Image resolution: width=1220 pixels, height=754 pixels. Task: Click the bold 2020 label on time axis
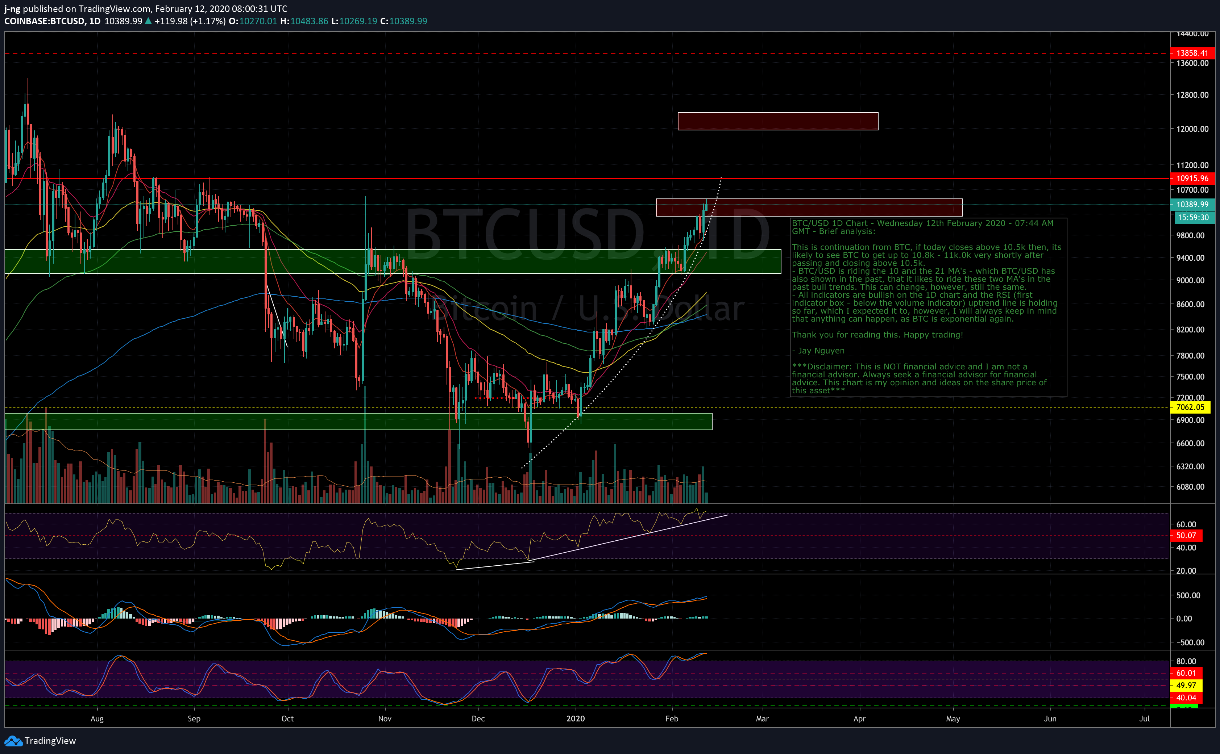[x=575, y=719]
